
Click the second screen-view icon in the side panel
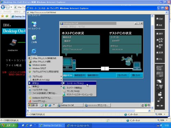(160, 74)
